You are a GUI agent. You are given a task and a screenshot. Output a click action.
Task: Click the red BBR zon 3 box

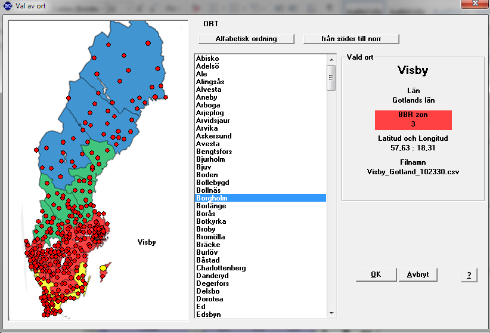(x=413, y=120)
